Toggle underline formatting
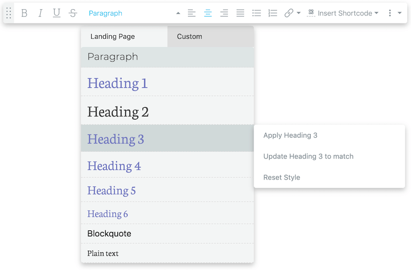 (57, 13)
